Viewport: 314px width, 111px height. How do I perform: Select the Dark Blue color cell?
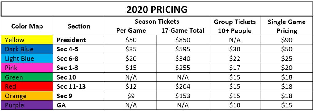(27, 49)
